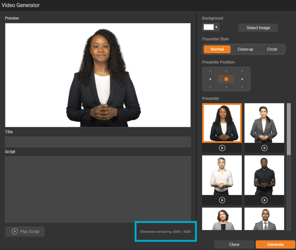Play preview of the woman in gray blazer
Viewport: 296px width, 250px height.
coord(264,148)
